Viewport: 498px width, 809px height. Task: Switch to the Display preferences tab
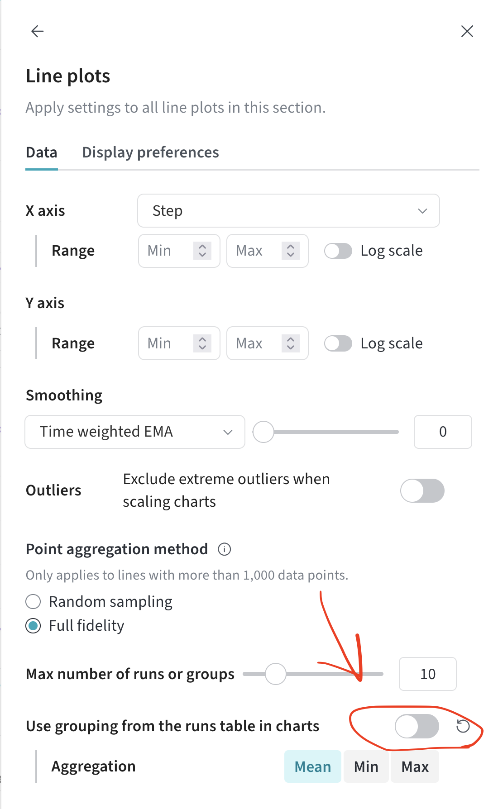pyautogui.click(x=150, y=152)
